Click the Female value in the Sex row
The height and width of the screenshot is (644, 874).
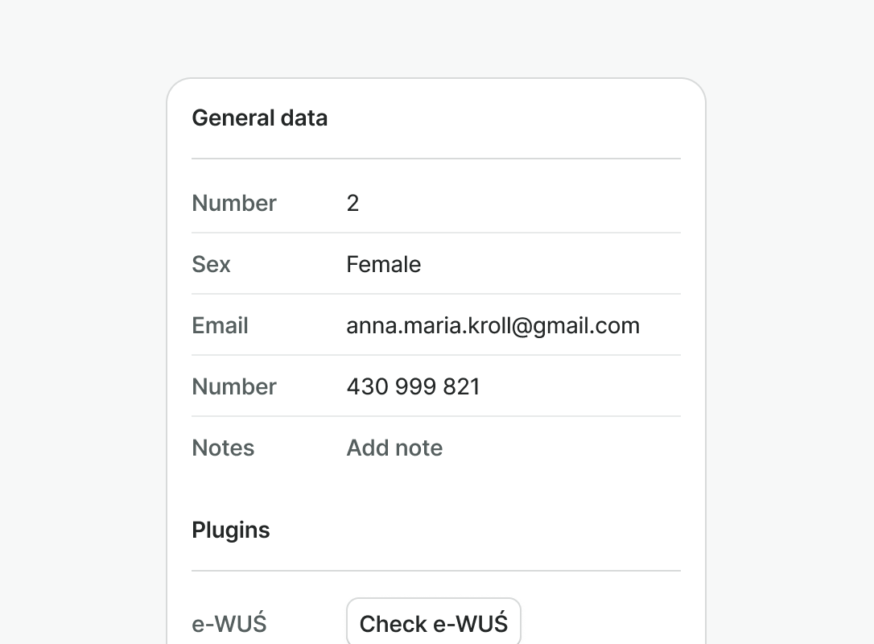click(x=383, y=264)
